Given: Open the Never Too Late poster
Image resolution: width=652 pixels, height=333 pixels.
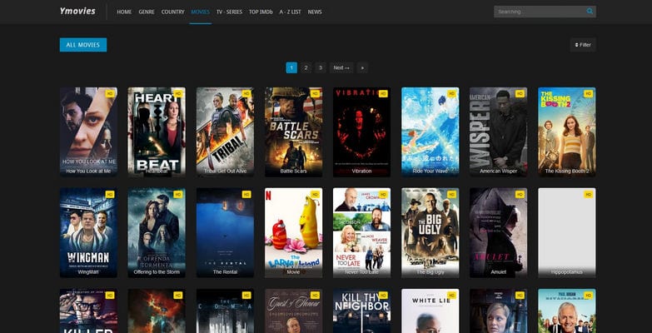Looking at the screenshot, I should coord(361,233).
